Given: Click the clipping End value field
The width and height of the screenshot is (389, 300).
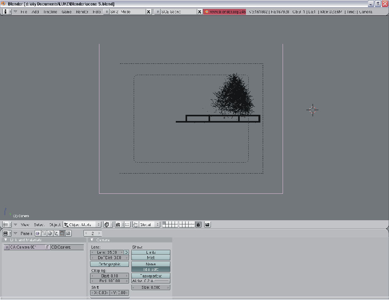Looking at the screenshot, I should click(x=110, y=281).
